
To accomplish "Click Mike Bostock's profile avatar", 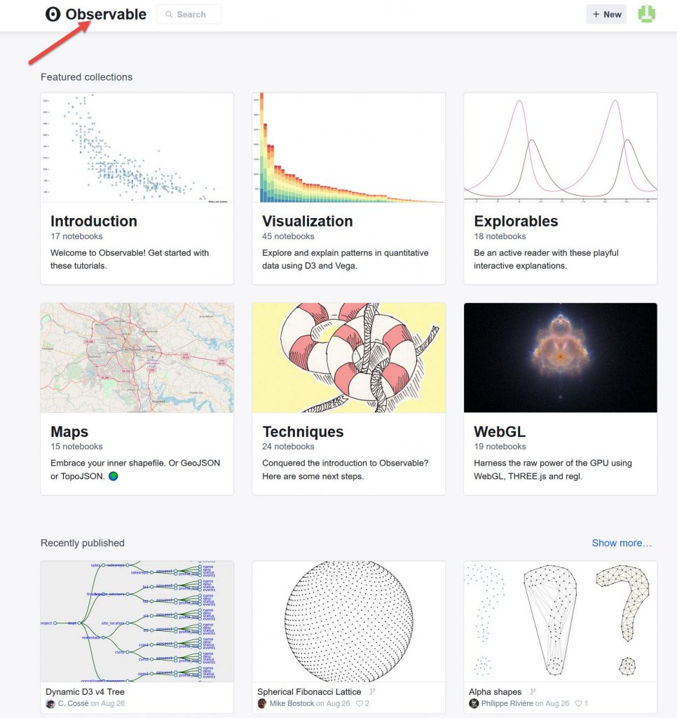I will click(262, 703).
